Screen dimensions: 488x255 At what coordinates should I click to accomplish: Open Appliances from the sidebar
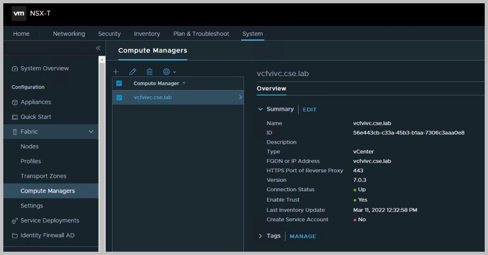coord(35,102)
